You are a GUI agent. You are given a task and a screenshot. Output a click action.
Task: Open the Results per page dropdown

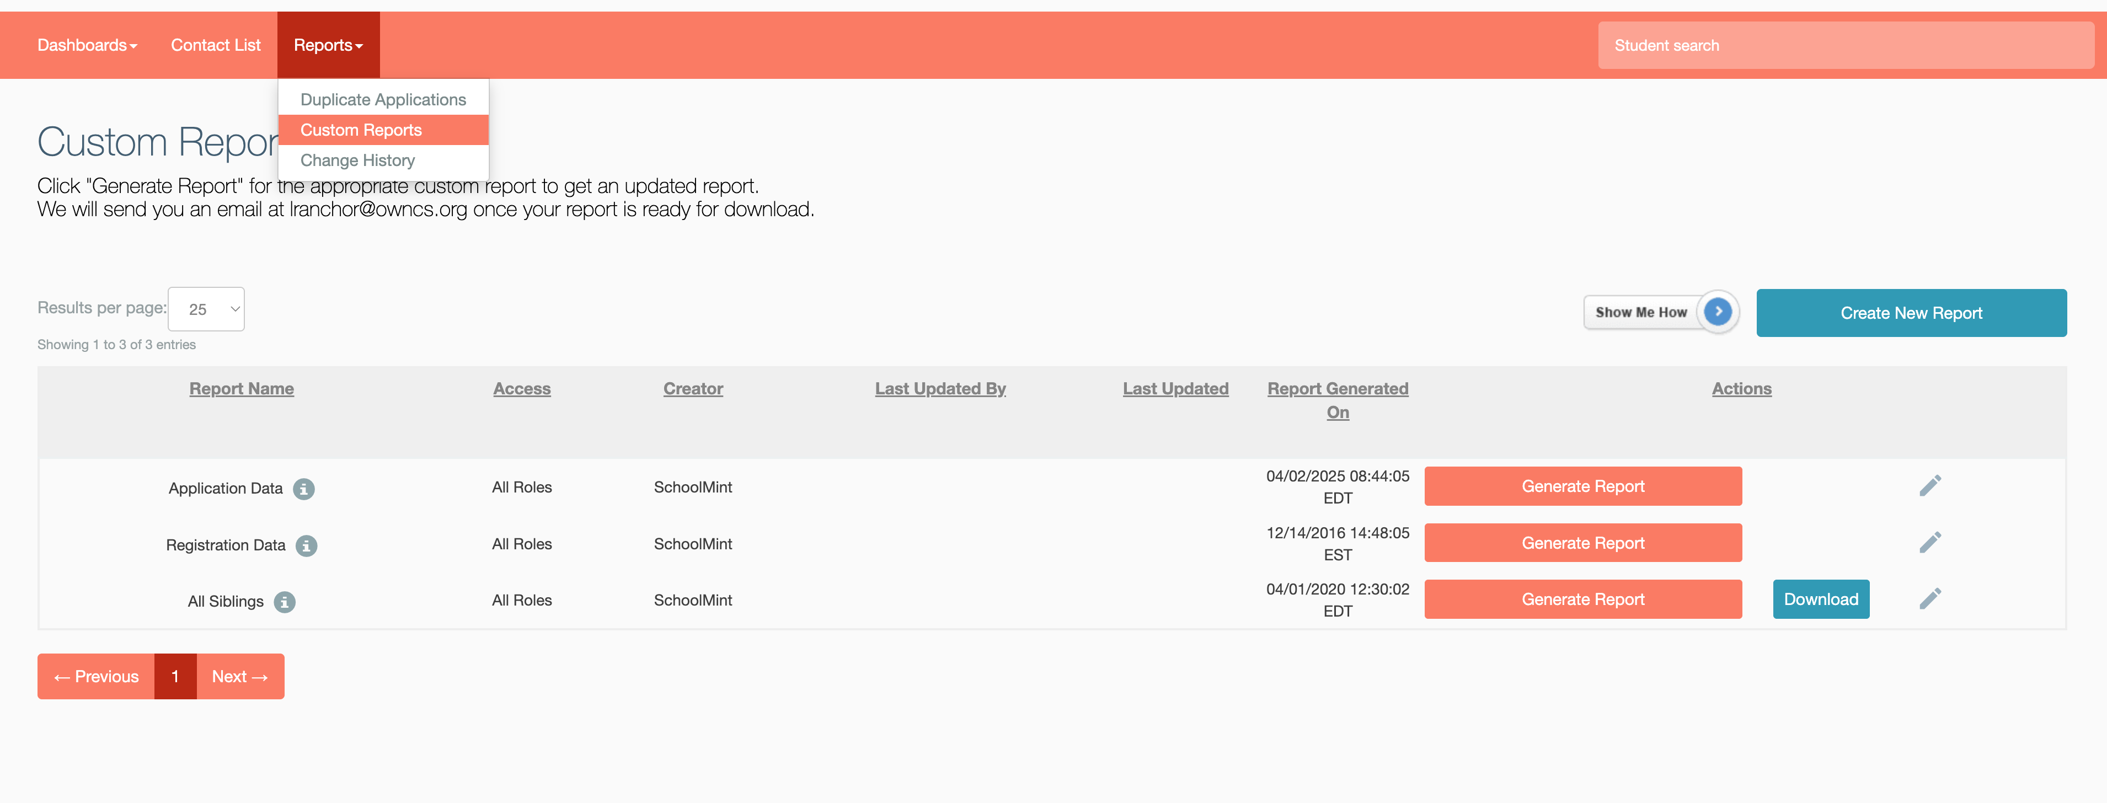tap(206, 309)
